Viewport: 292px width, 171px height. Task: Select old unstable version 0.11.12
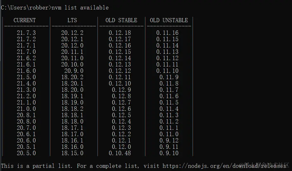(x=167, y=58)
